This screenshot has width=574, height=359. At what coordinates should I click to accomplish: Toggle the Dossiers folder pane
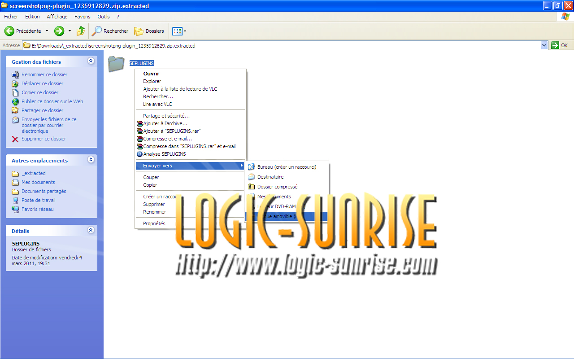149,31
